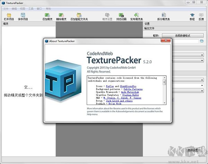Open the M. Stepin, C. Zemek link
Screen dimensions: 208x164
pos(122,98)
